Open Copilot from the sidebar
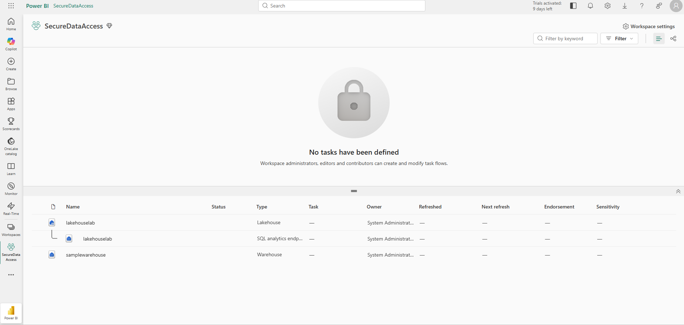Image resolution: width=684 pixels, height=325 pixels. click(x=11, y=44)
